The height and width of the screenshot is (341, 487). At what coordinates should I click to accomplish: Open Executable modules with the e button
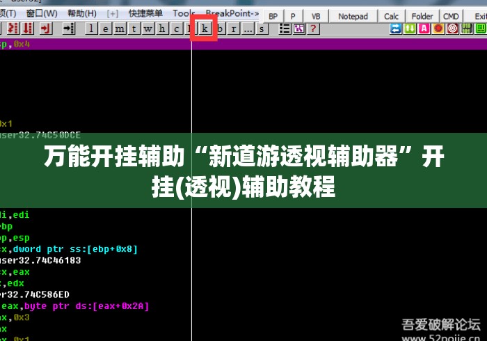pos(106,29)
